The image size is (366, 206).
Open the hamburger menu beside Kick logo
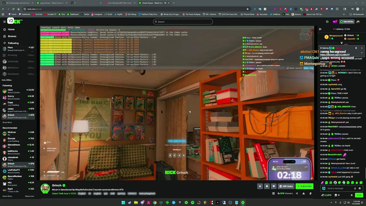[x=4, y=21]
